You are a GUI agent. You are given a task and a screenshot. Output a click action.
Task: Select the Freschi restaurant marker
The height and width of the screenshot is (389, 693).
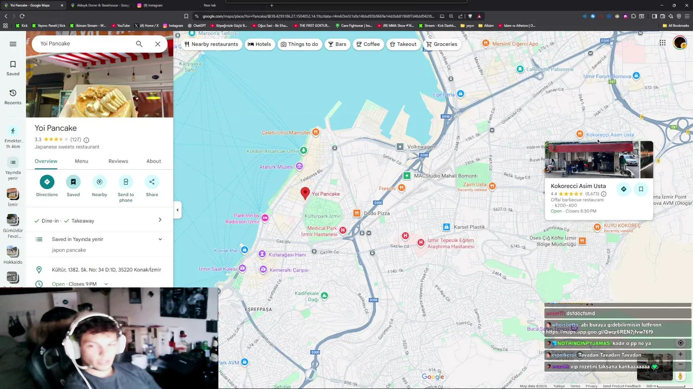(x=401, y=188)
